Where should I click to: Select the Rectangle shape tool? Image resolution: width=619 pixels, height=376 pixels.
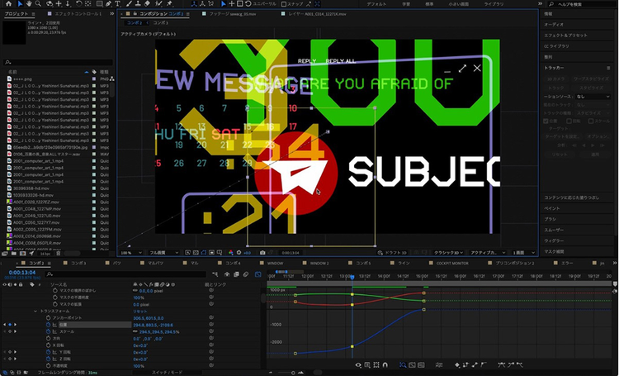(x=99, y=3)
